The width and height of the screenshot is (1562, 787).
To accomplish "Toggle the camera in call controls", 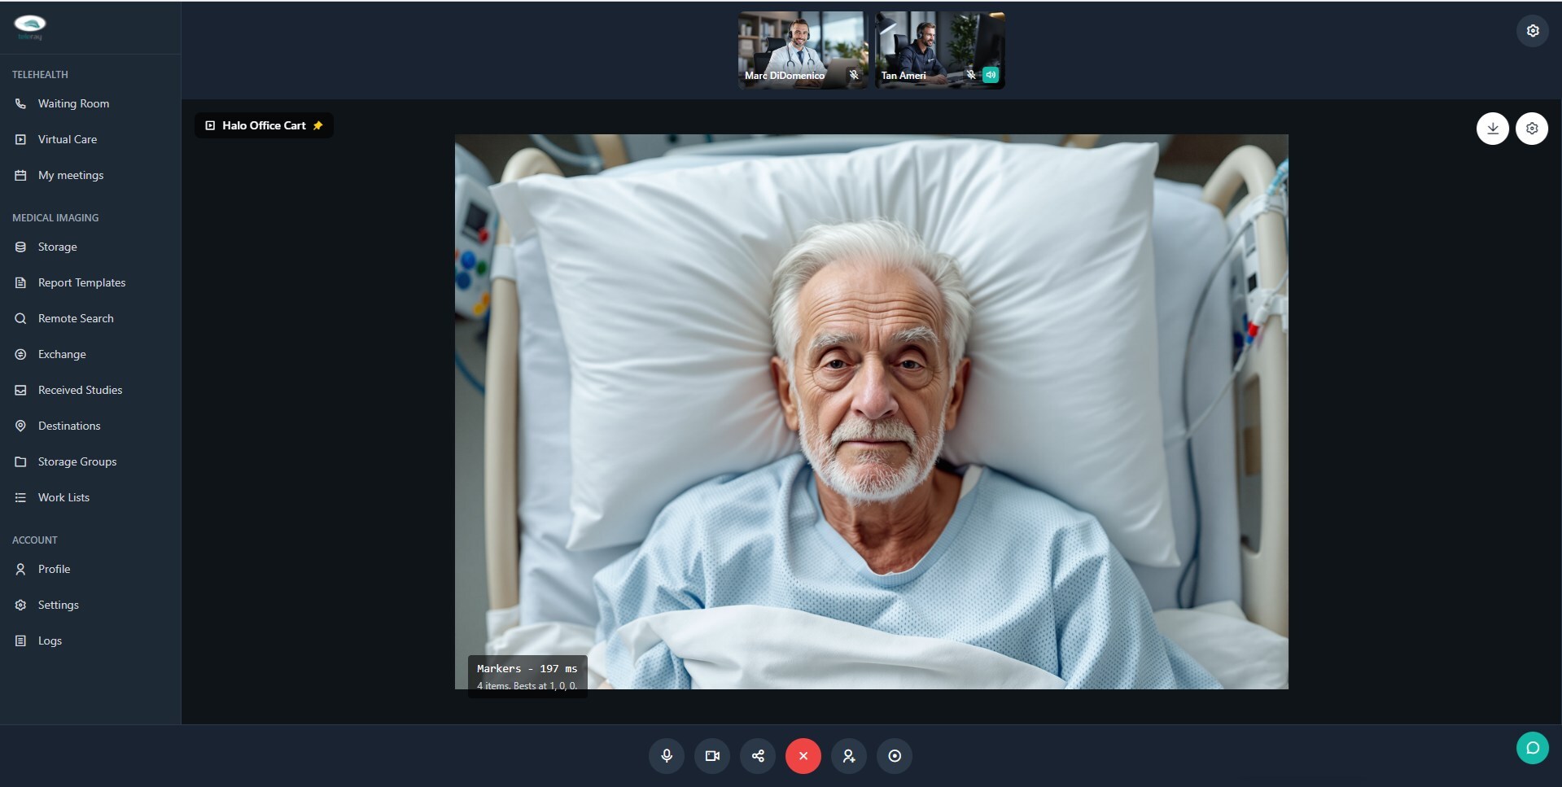I will (712, 756).
